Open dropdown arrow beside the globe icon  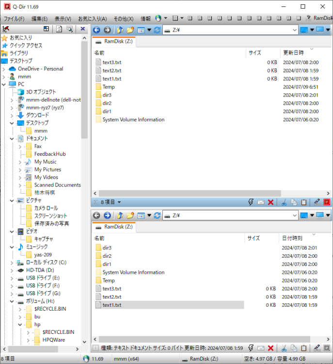coord(166,18)
